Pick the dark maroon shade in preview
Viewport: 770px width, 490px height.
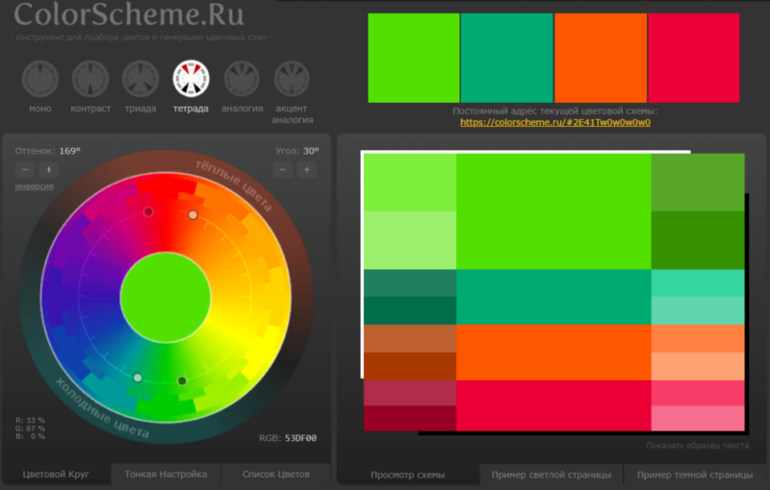click(410, 419)
